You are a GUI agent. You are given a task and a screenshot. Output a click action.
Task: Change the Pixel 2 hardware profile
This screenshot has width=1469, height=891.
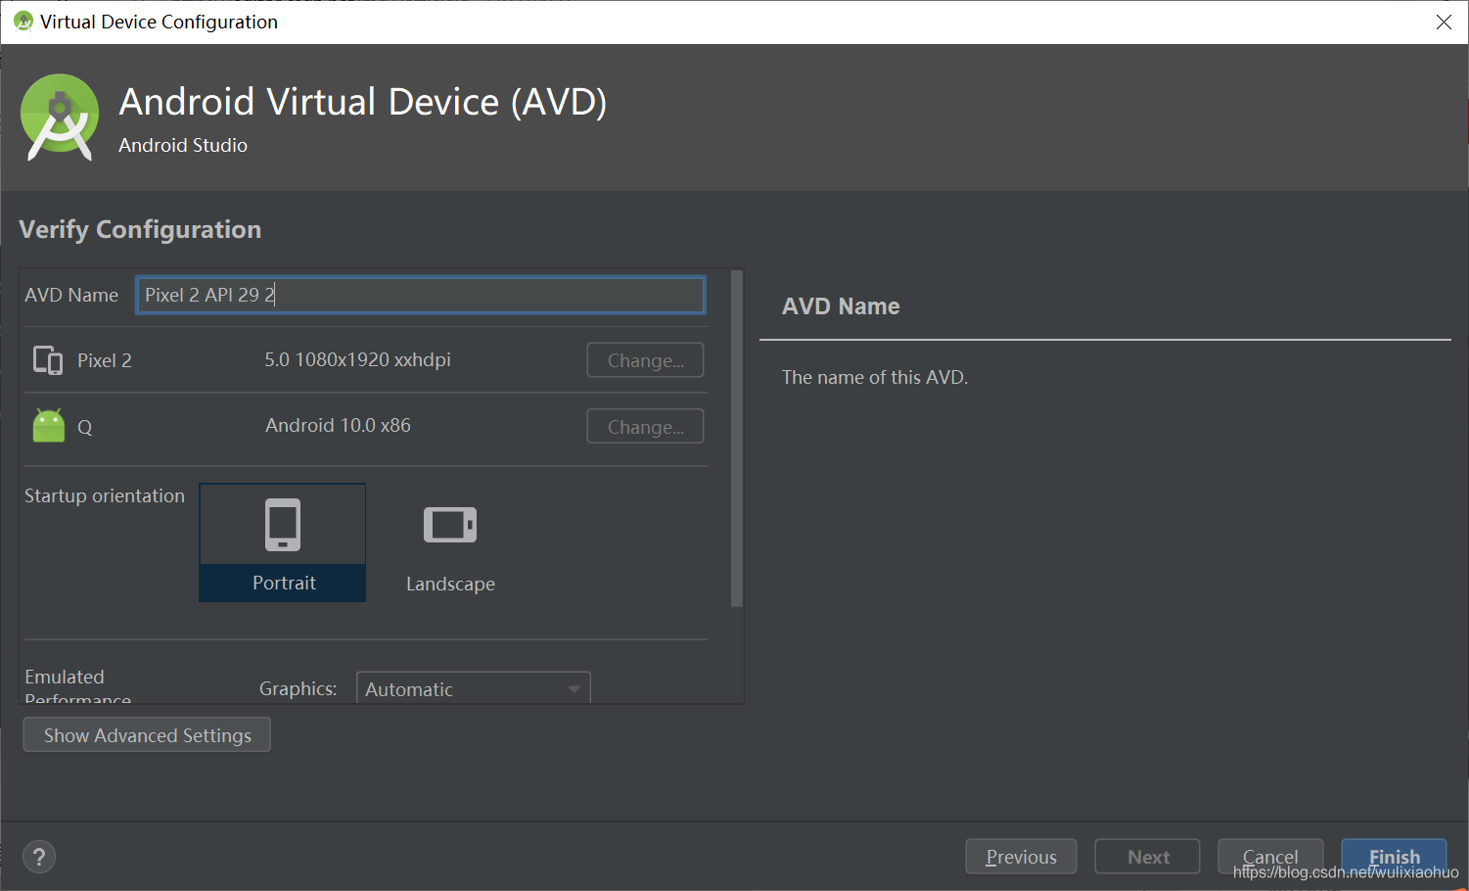[x=645, y=360]
